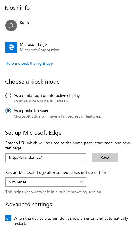Click the 'Microsoft Corporation' publisher text
Image resolution: width=135 pixels, height=229 pixels.
[40, 50]
